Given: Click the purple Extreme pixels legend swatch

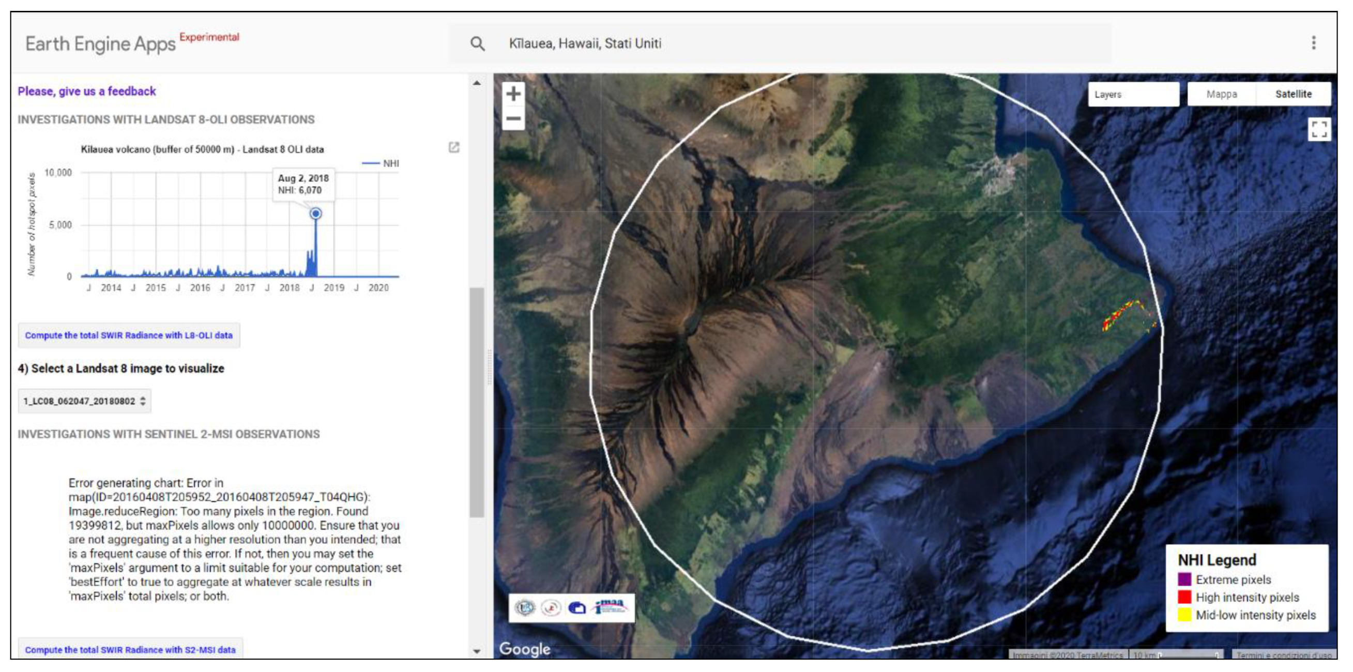Looking at the screenshot, I should tap(1184, 579).
